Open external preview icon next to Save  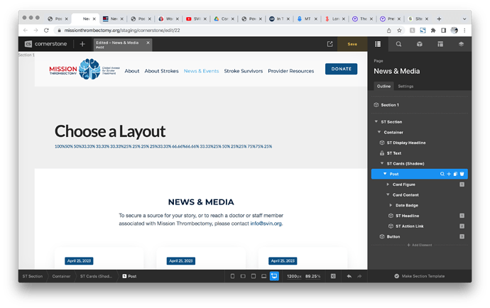point(330,44)
